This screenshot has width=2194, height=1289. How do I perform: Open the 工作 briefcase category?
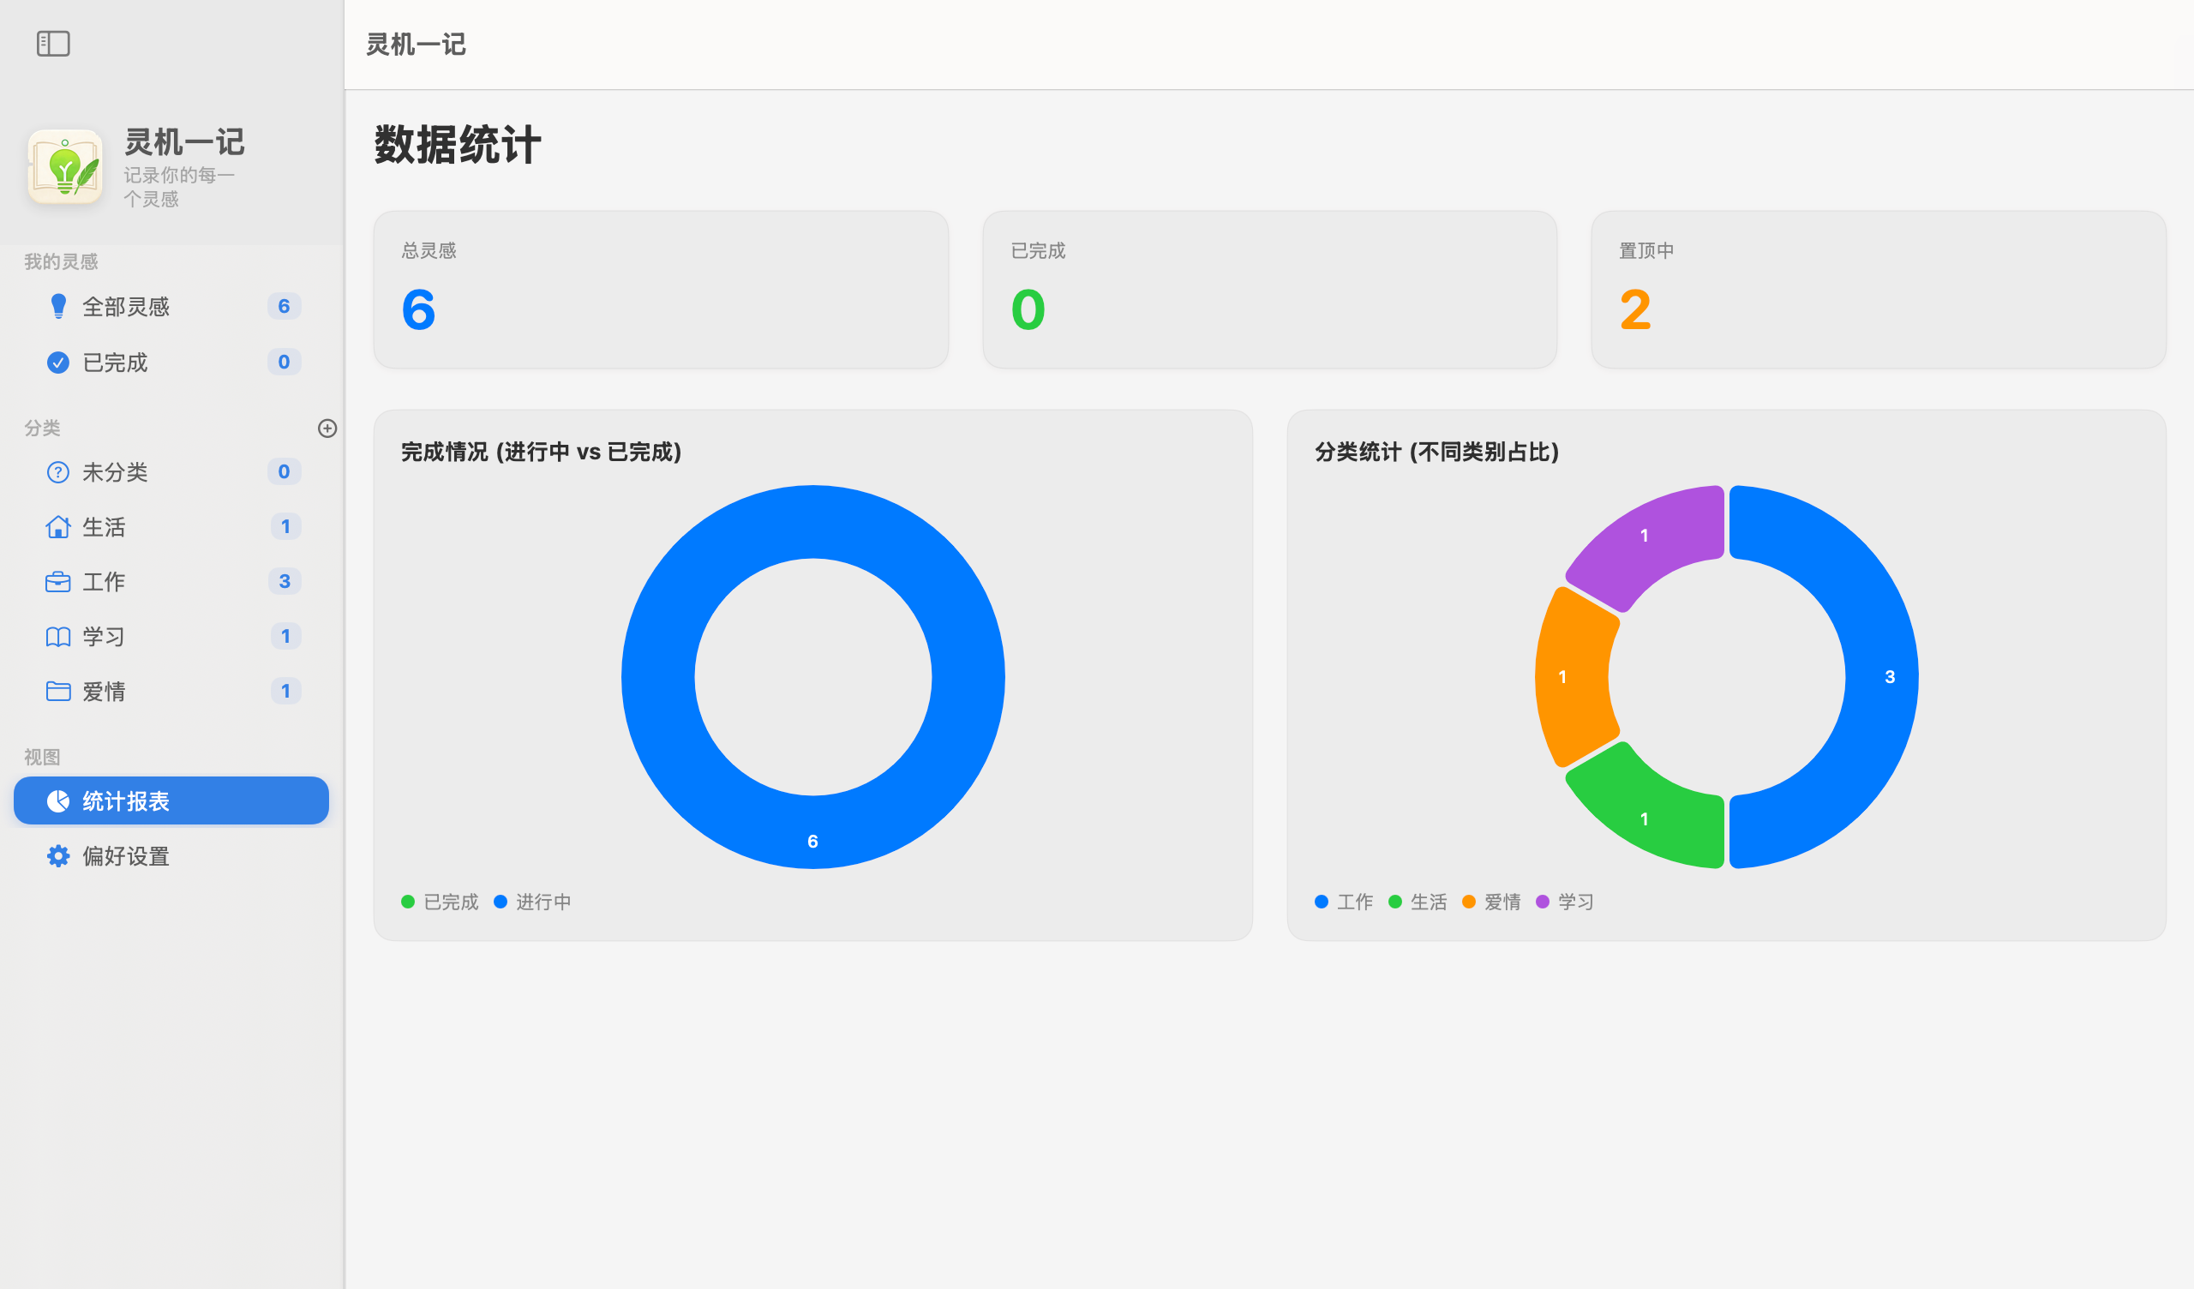(104, 582)
